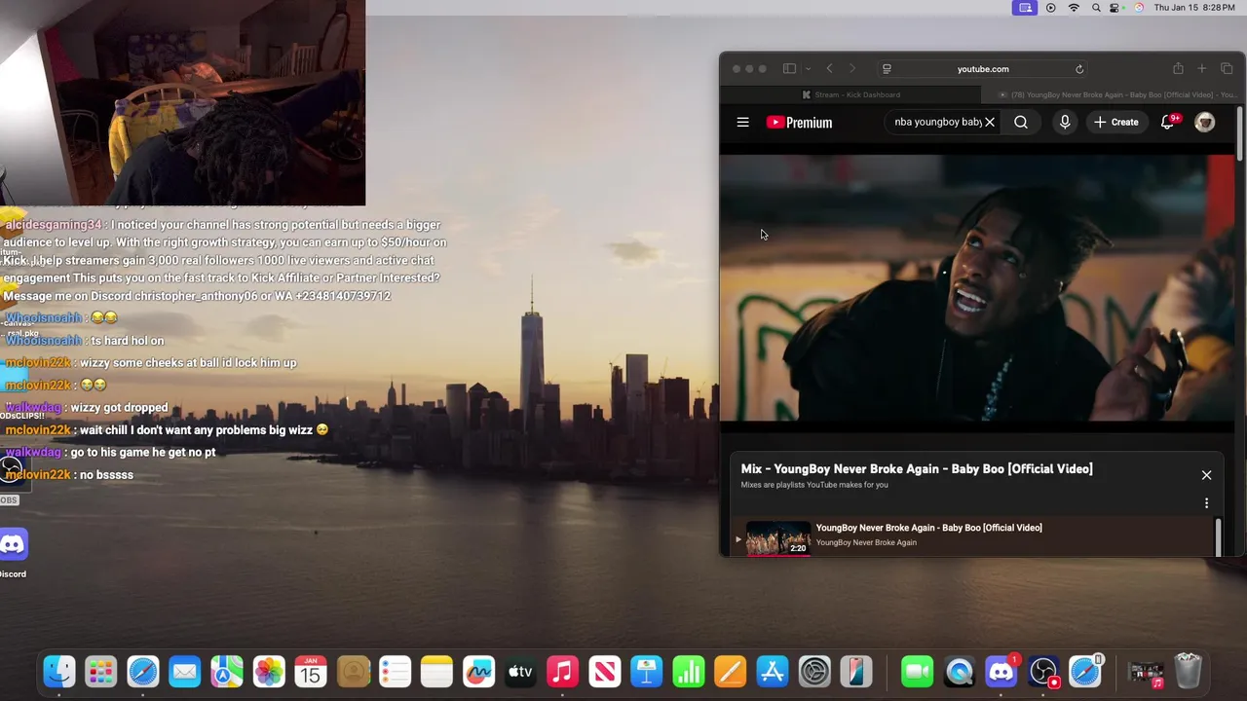This screenshot has width=1247, height=701.
Task: Click Baby Boo title in playlist row
Action: click(x=928, y=528)
